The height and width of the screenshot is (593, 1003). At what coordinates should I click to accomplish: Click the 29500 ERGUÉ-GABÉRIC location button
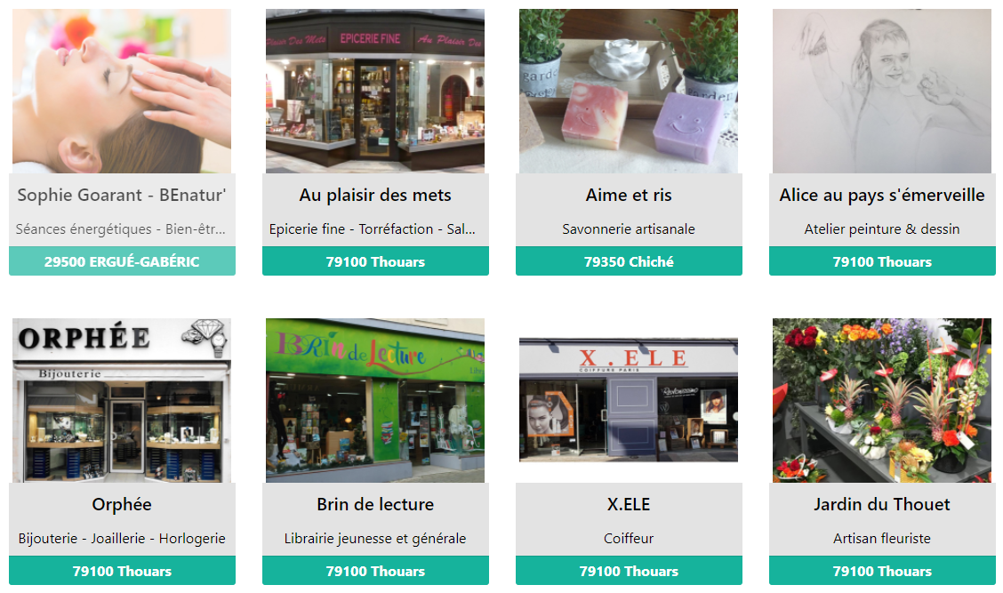[122, 261]
